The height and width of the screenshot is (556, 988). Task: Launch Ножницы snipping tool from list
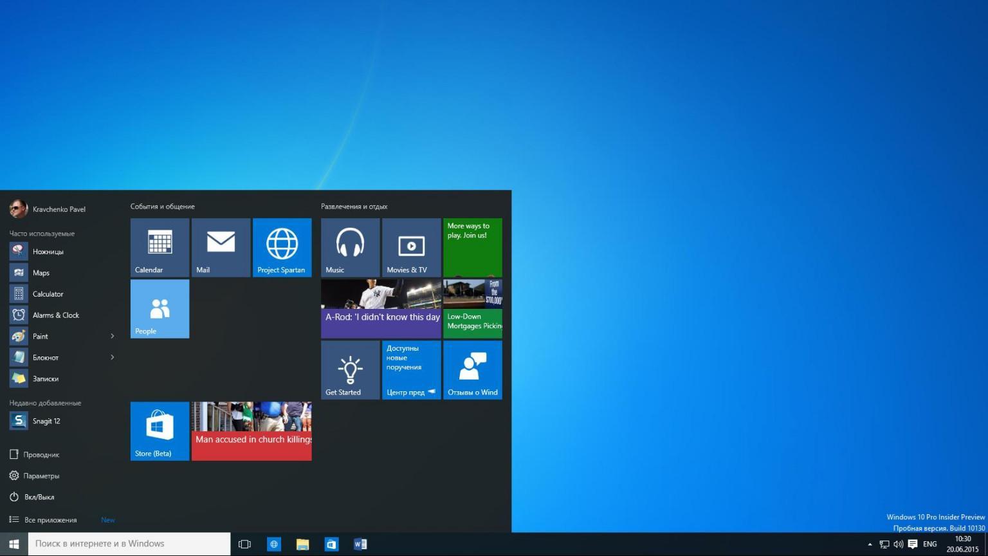pyautogui.click(x=62, y=252)
